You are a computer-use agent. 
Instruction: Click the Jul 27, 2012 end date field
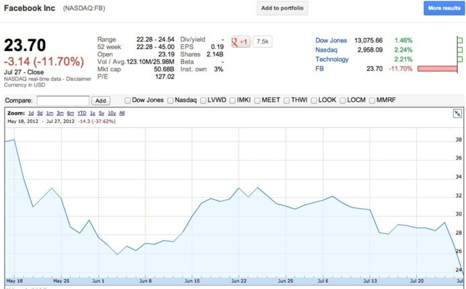(x=61, y=121)
